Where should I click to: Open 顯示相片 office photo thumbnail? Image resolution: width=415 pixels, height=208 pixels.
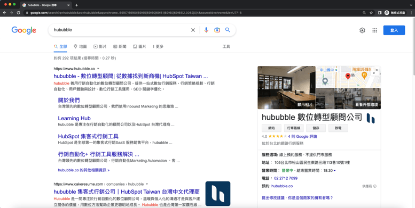pyautogui.click(x=287, y=88)
